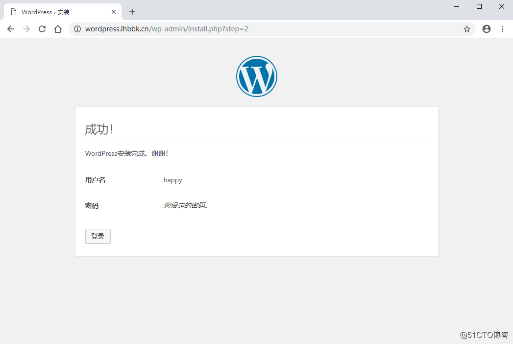The image size is (513, 344).
Task: Open the Chrome profile account icon
Action: point(487,29)
